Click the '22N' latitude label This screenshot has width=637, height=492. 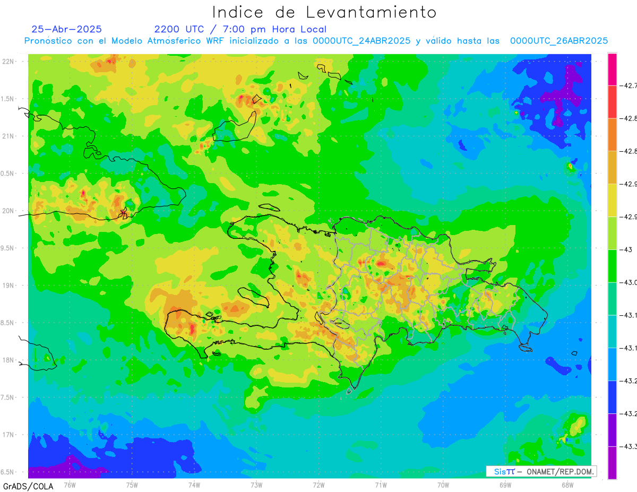(x=8, y=61)
